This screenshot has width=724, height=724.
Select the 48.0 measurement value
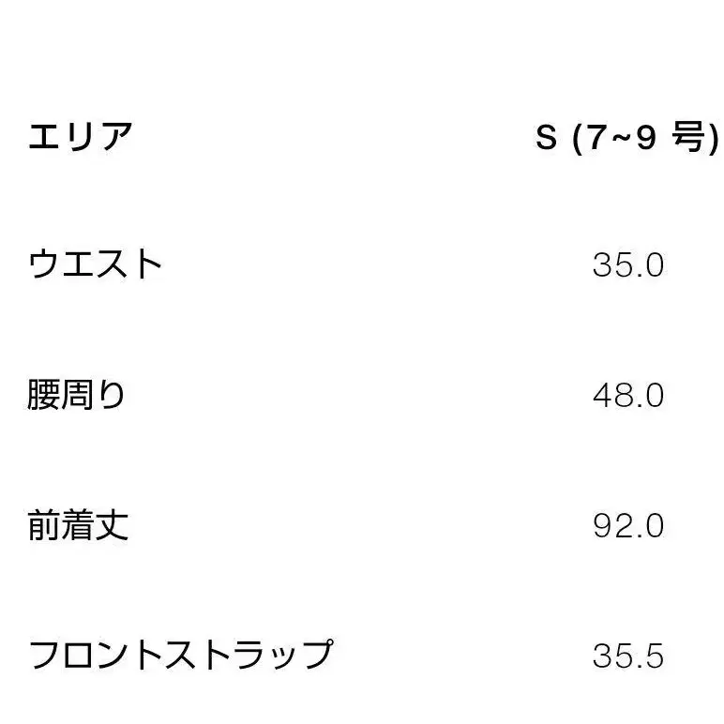click(x=627, y=395)
